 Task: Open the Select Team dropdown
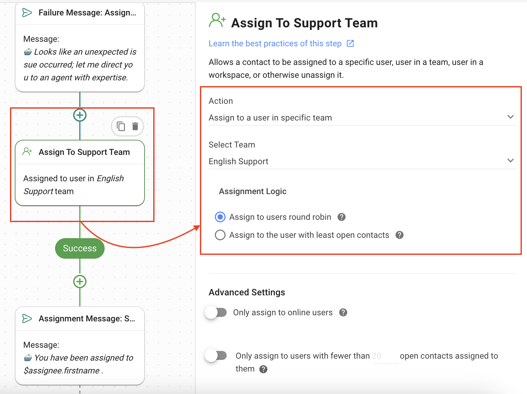pos(362,161)
